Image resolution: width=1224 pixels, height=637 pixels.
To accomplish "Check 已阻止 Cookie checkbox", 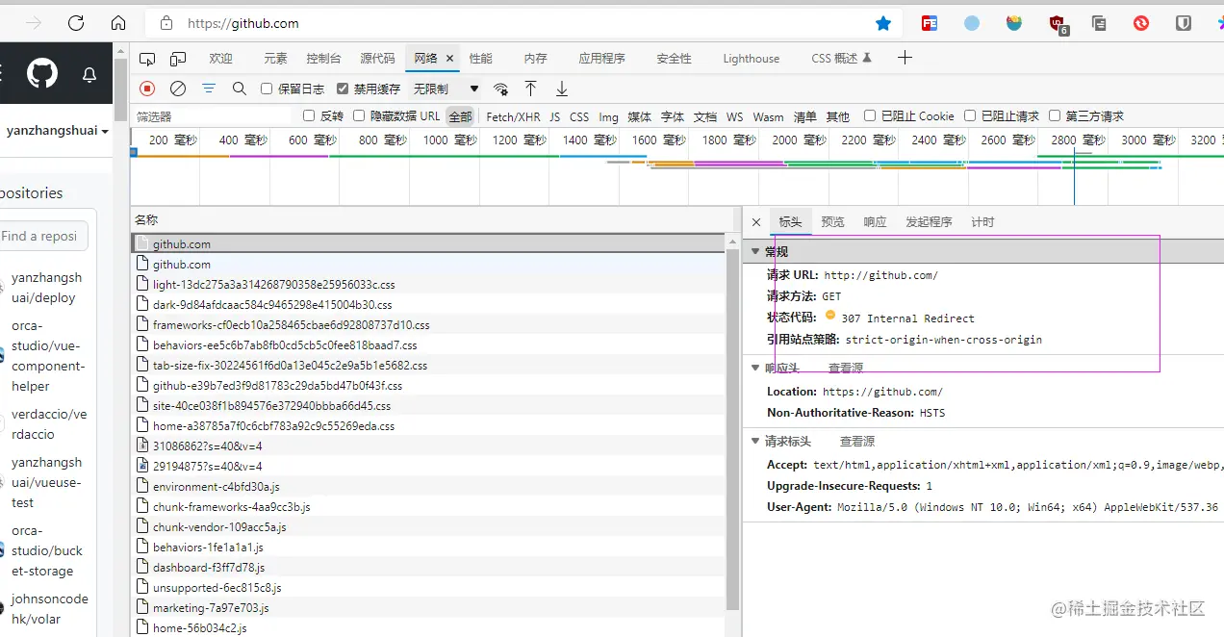I will pos(870,115).
